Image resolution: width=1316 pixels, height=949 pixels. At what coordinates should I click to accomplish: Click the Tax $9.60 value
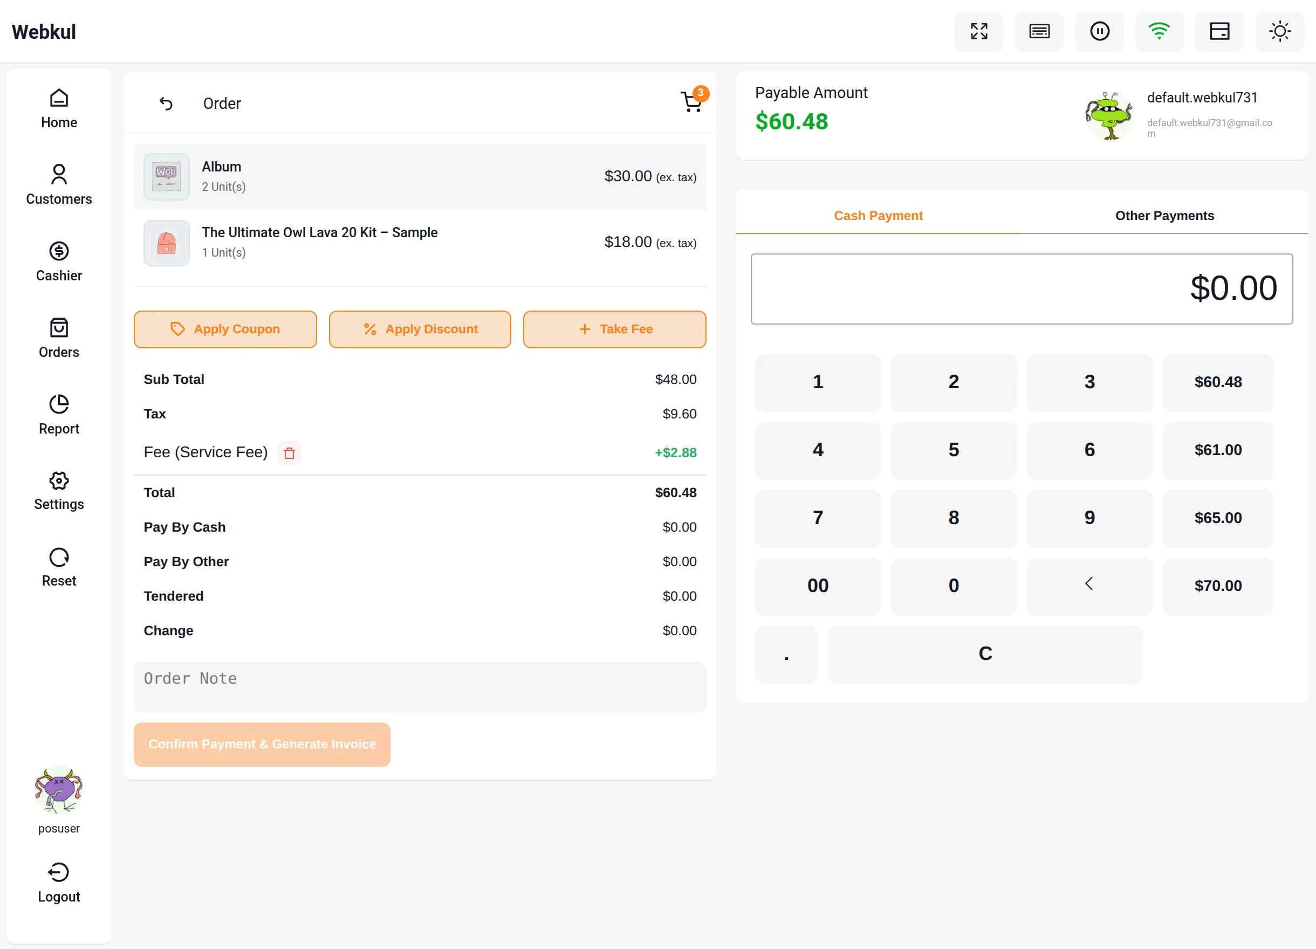[x=680, y=414]
